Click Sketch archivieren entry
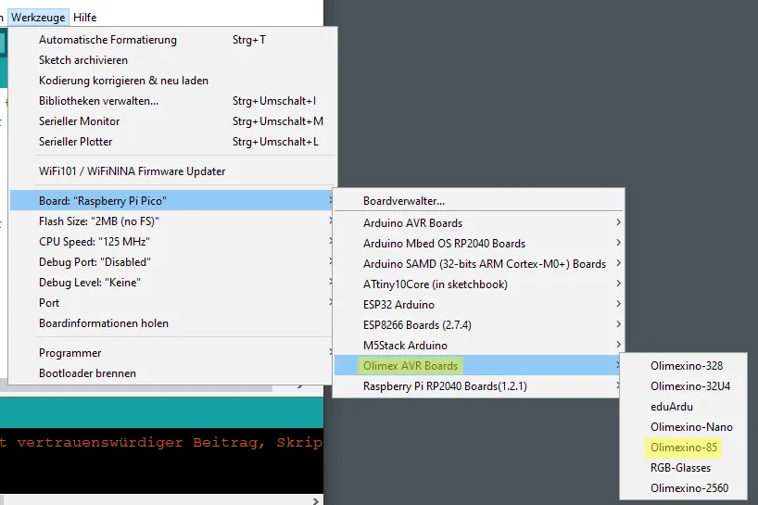 coord(83,60)
